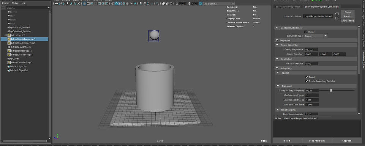Toggle Wireframe on Shaded icon
Viewport: 365px width, 146px height.
point(123,3)
